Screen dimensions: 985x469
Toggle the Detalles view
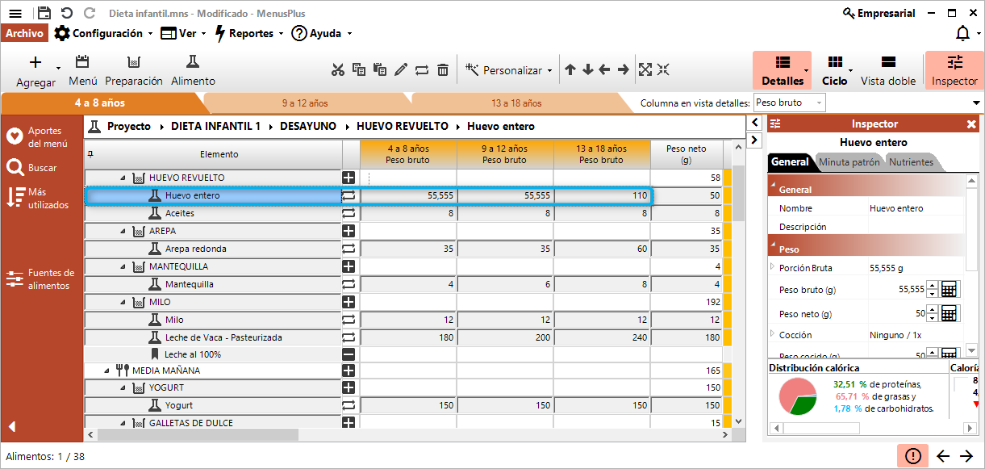[782, 70]
